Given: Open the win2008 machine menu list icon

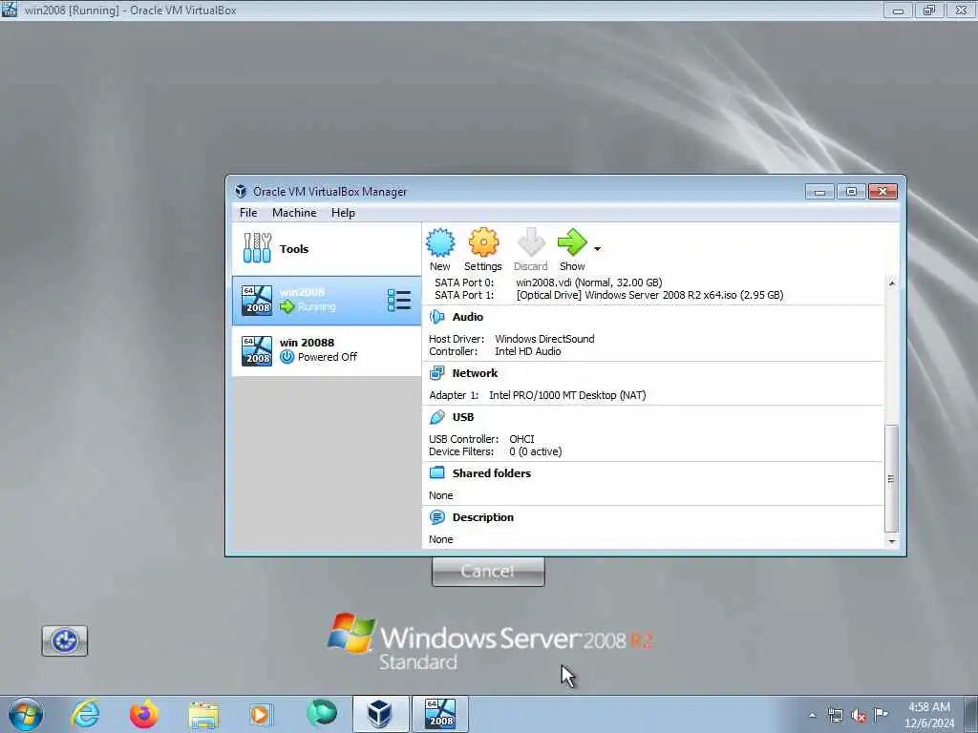Looking at the screenshot, I should (399, 301).
